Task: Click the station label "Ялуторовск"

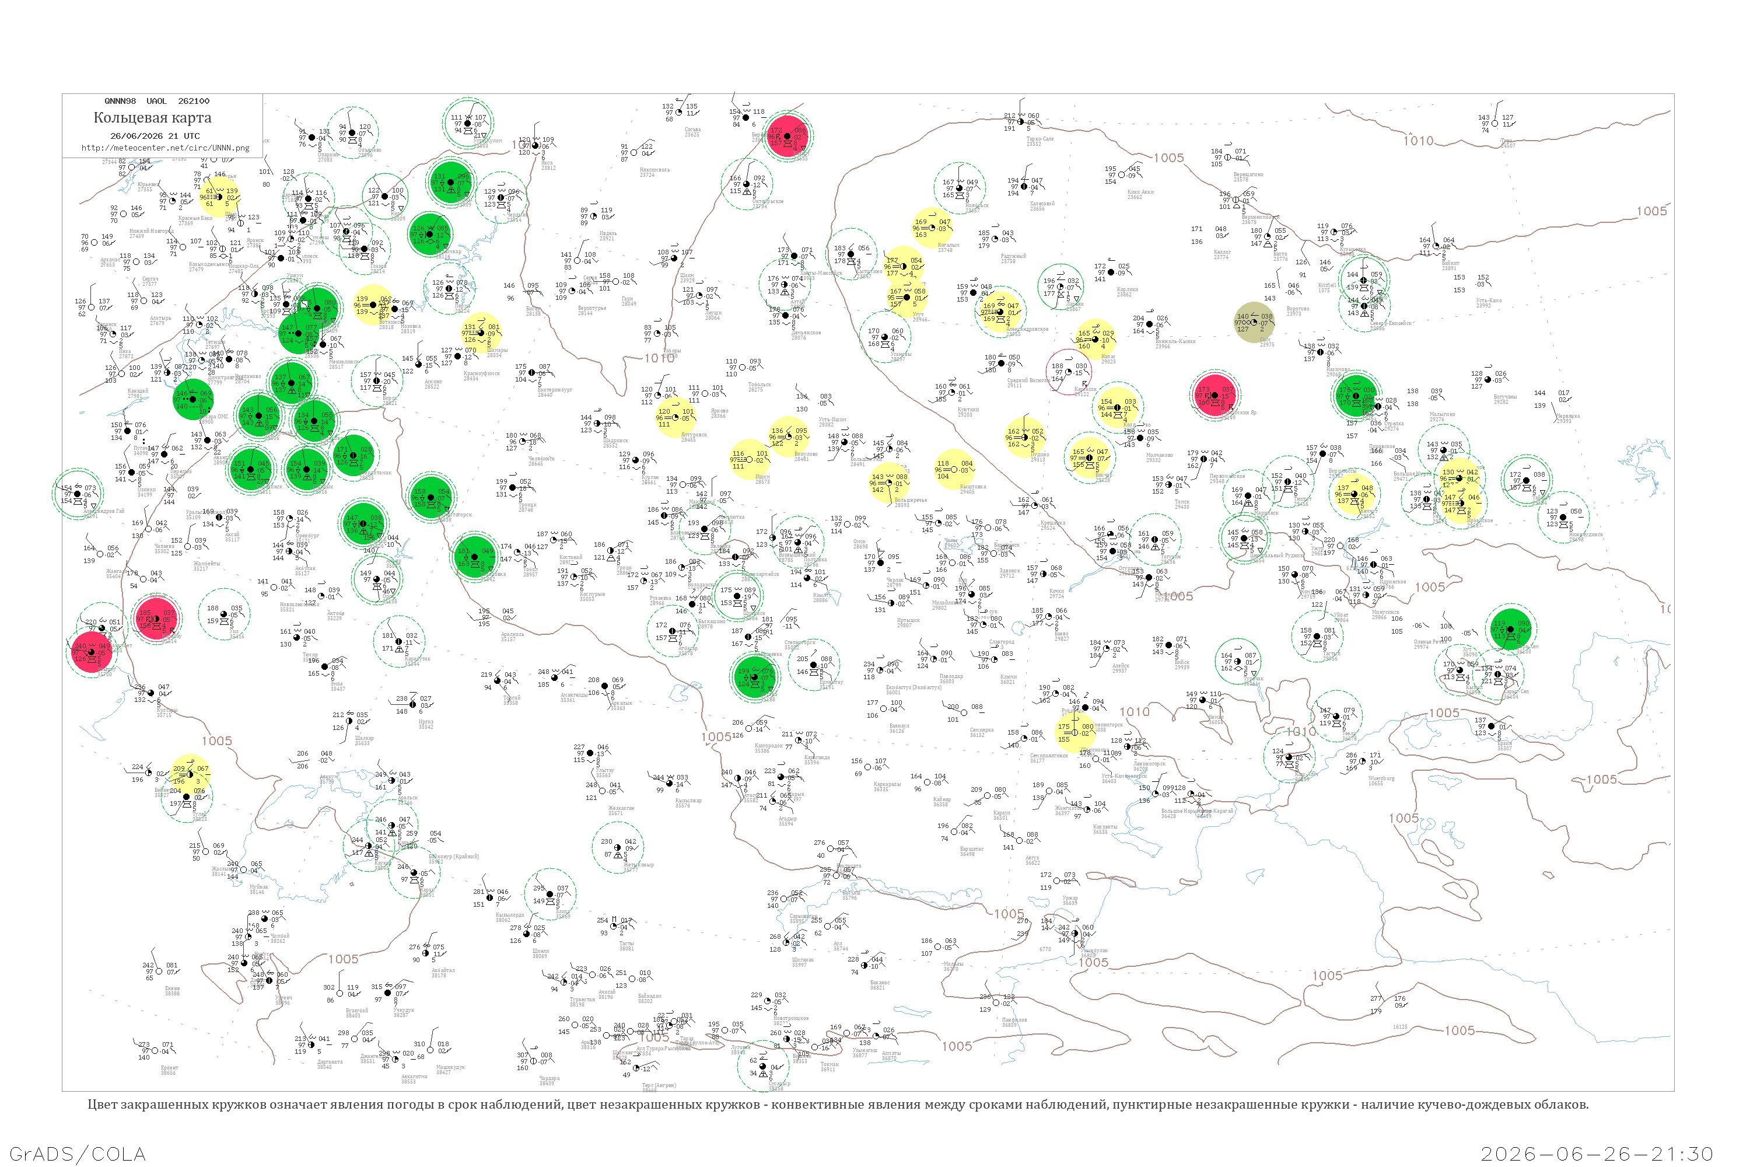Action: [694, 436]
